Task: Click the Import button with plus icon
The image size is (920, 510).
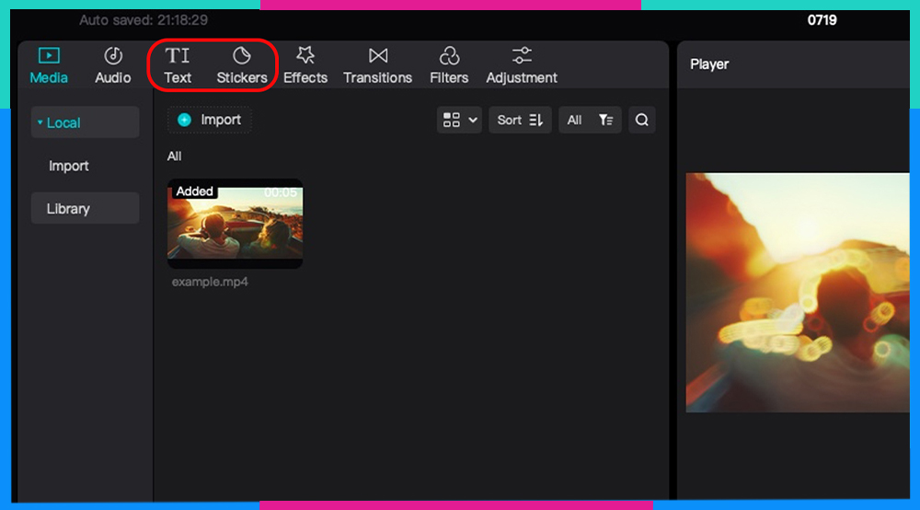Action: pyautogui.click(x=210, y=120)
